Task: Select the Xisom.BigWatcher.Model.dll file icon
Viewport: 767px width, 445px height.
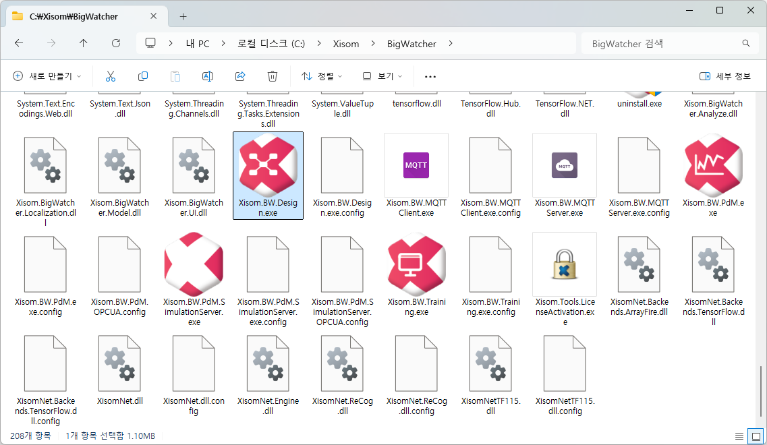Action: coord(120,165)
